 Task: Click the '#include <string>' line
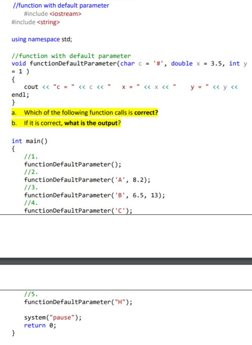[36, 22]
